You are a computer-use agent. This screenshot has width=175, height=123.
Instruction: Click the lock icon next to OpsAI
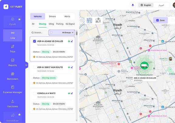click(x=19, y=19)
